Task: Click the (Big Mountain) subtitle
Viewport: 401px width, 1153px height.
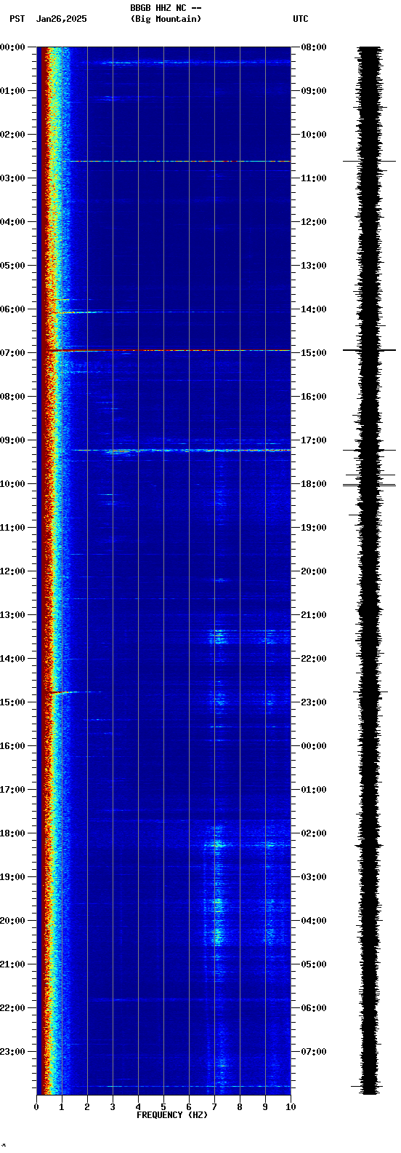Action: [166, 19]
